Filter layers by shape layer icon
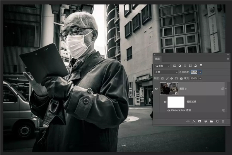The height and width of the screenshot is (155, 232). coord(190,66)
